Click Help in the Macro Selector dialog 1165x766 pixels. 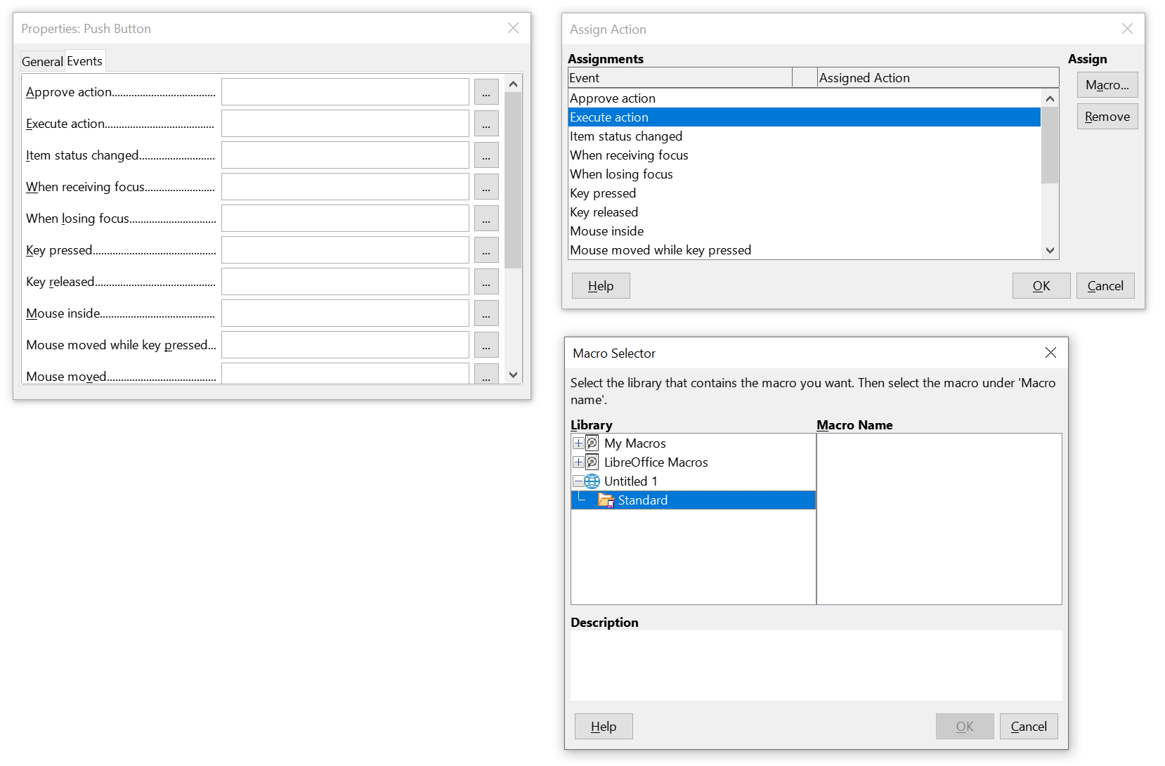click(604, 727)
